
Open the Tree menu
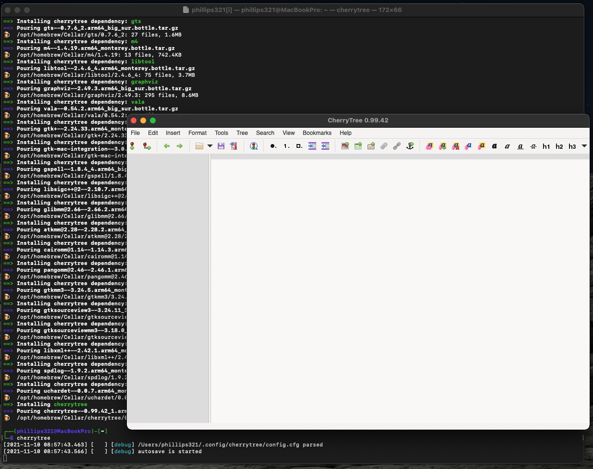tap(242, 133)
